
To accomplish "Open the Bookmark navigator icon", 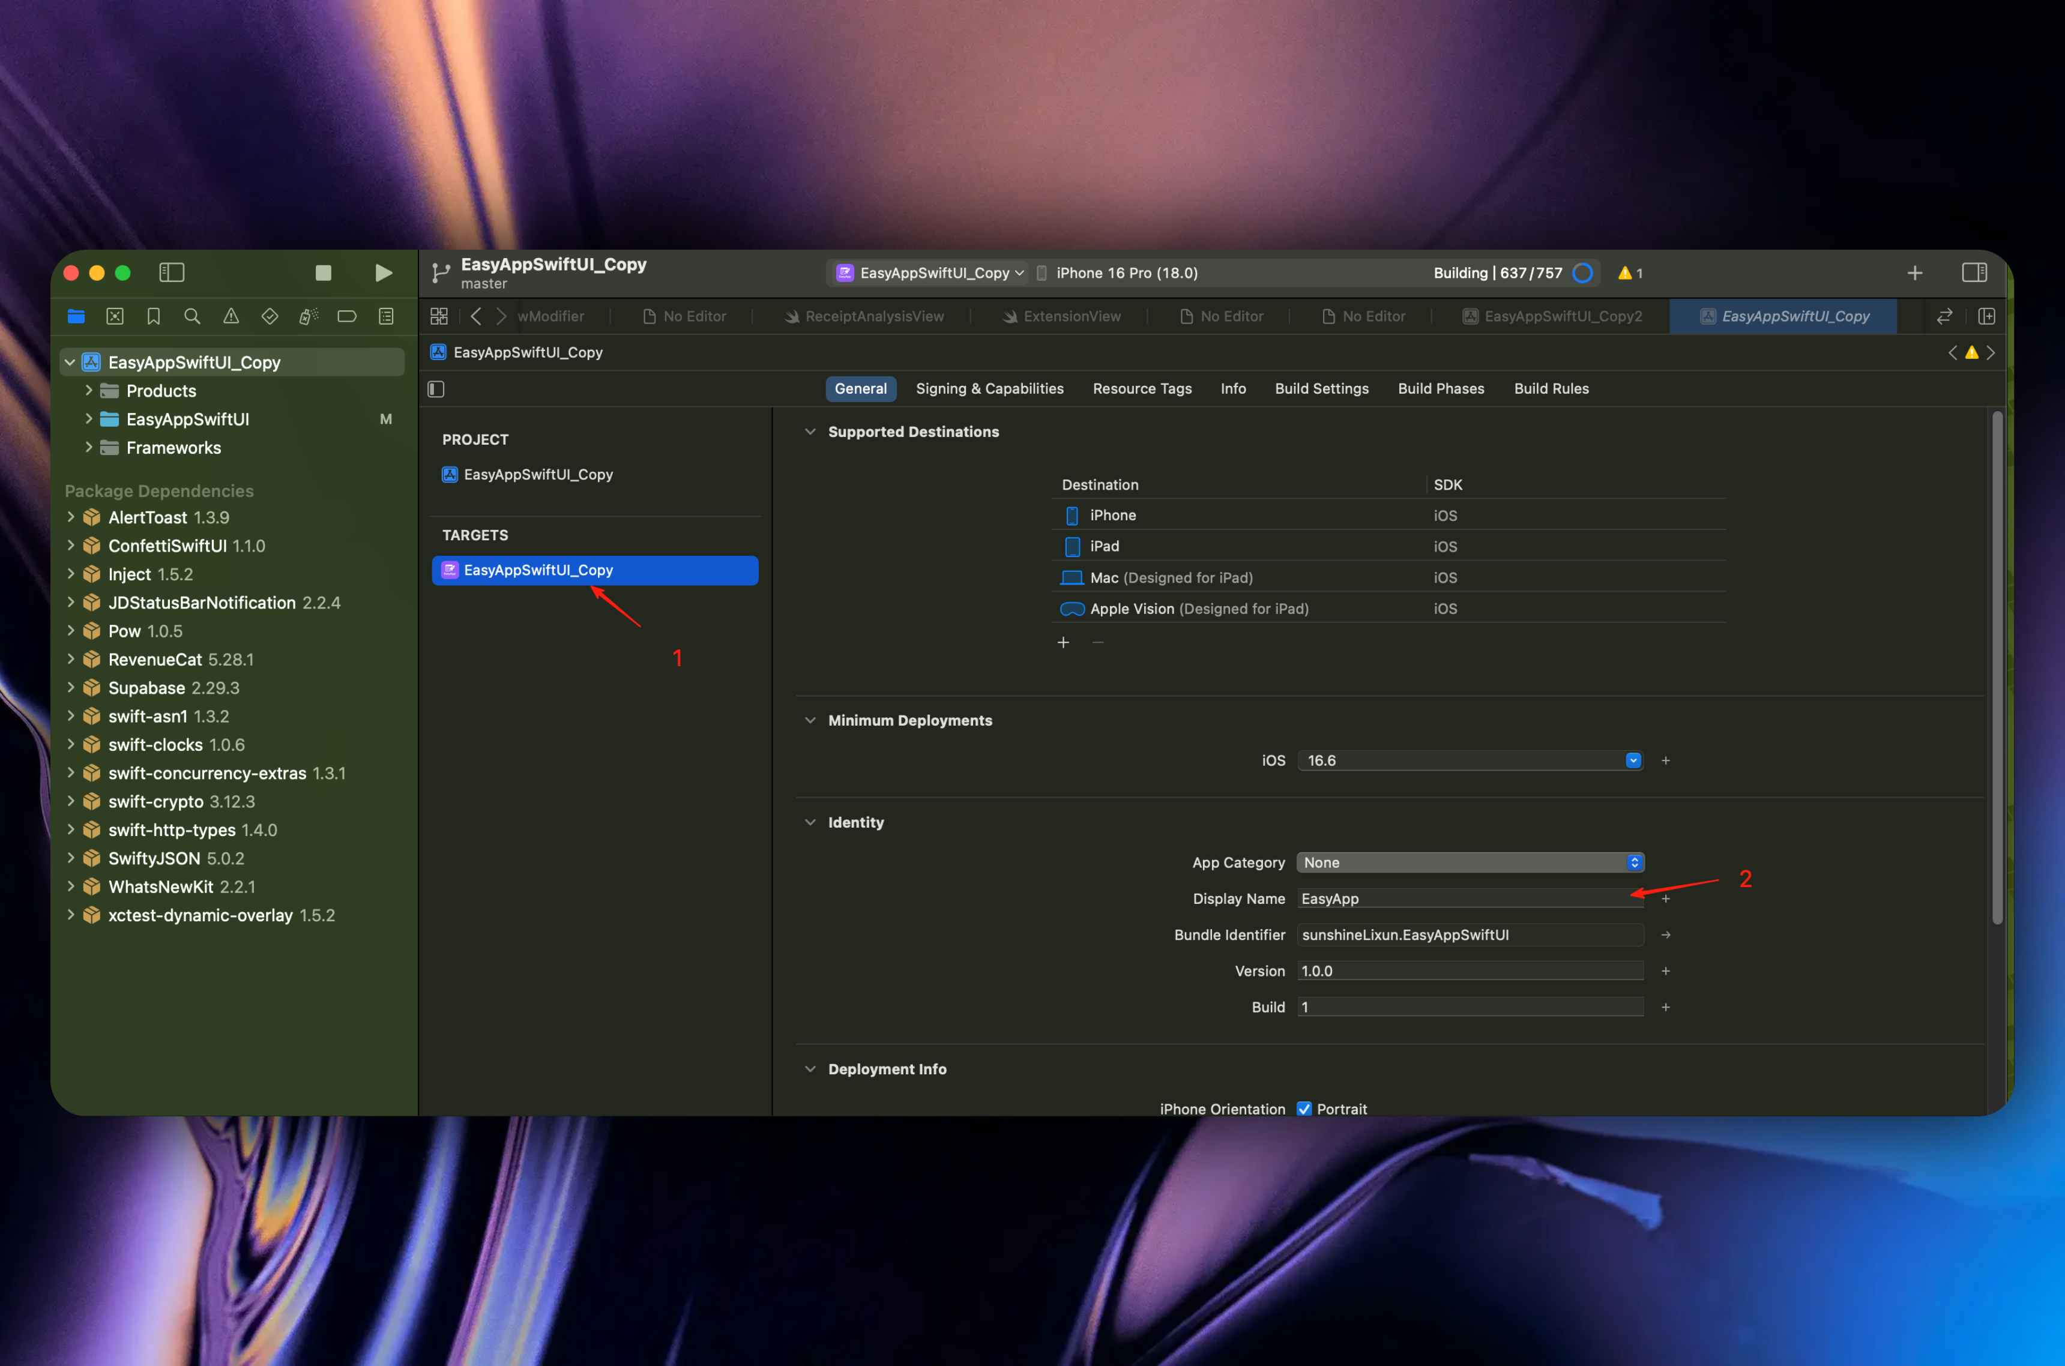I will [153, 316].
